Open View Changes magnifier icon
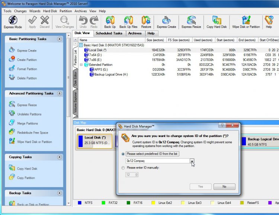Screen dimensions: 279x215 (65, 22)
